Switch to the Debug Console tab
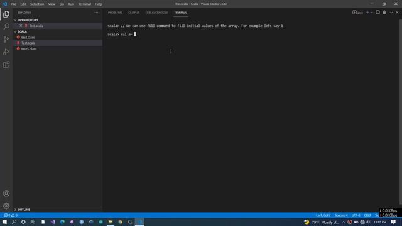Image resolution: width=402 pixels, height=226 pixels. click(x=156, y=13)
